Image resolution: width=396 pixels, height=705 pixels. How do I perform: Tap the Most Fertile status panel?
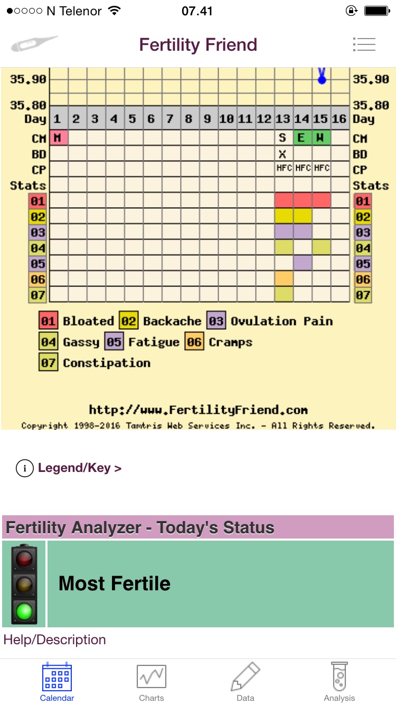pos(221,583)
